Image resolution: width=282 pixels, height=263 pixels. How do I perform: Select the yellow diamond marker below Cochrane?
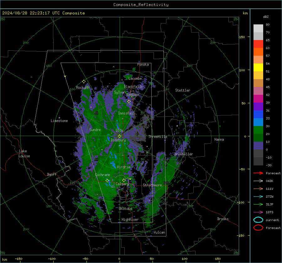[x=107, y=180]
